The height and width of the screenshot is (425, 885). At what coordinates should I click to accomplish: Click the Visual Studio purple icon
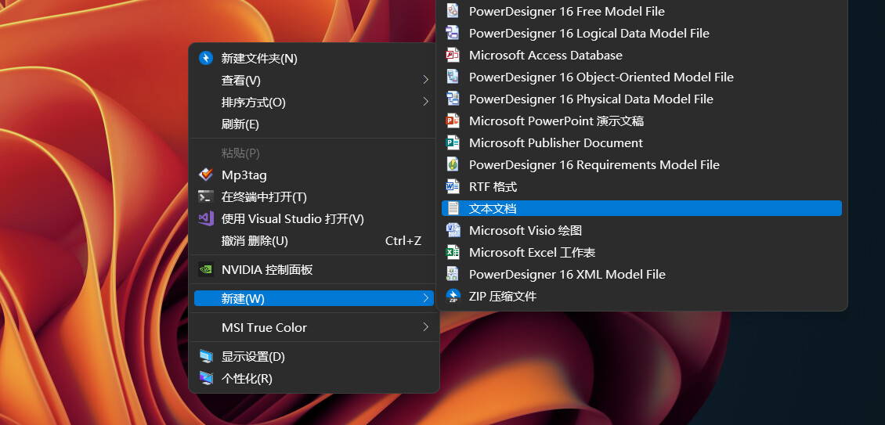(206, 219)
